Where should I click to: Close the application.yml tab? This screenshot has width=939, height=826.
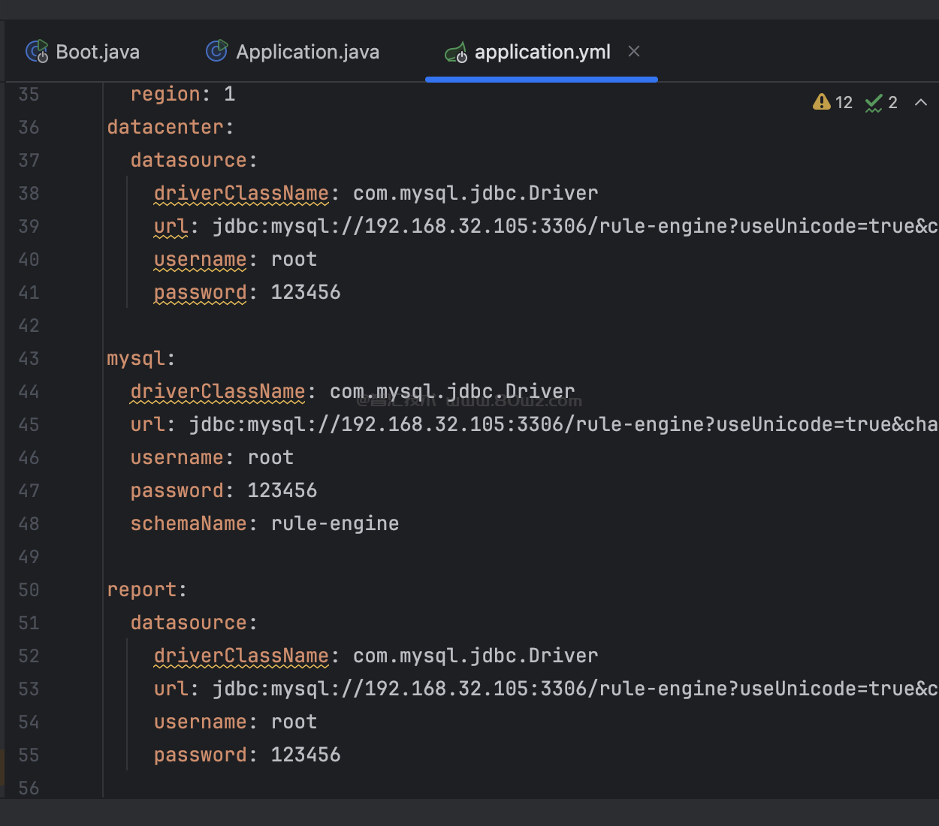pyautogui.click(x=634, y=51)
